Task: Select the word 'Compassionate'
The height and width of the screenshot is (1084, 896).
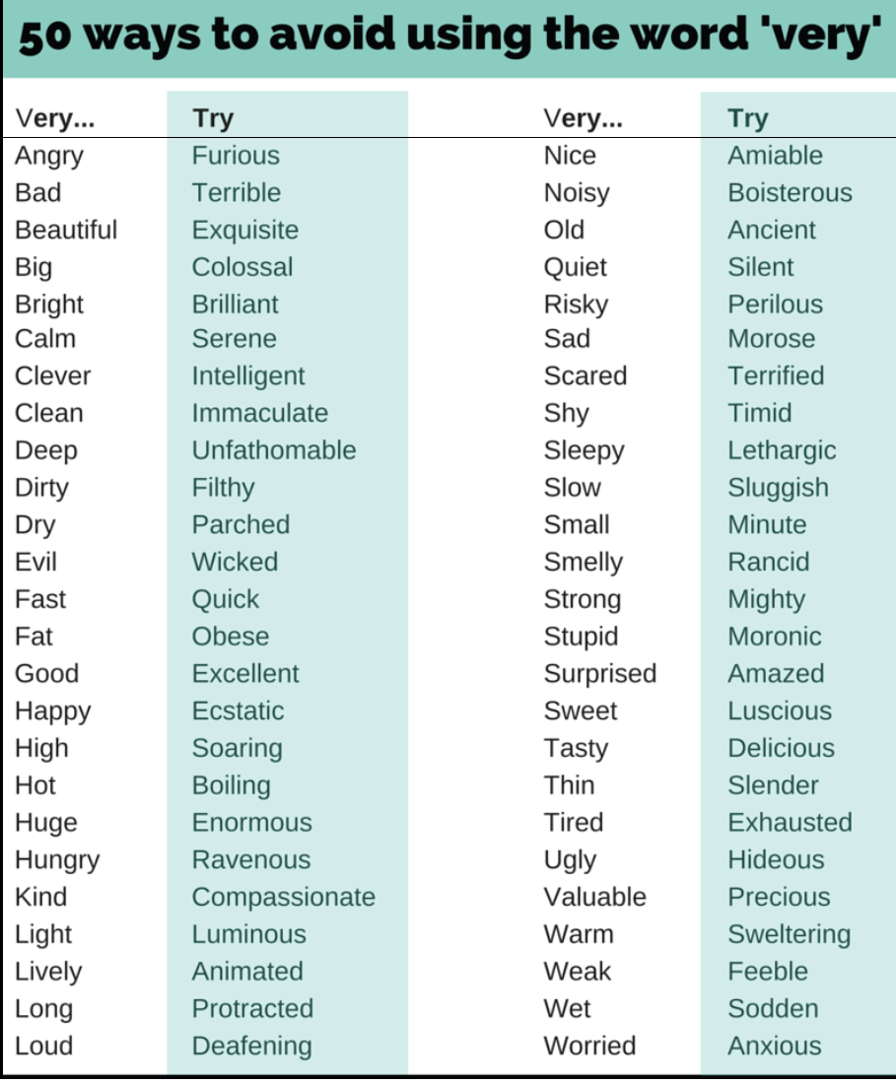Action: pos(284,898)
